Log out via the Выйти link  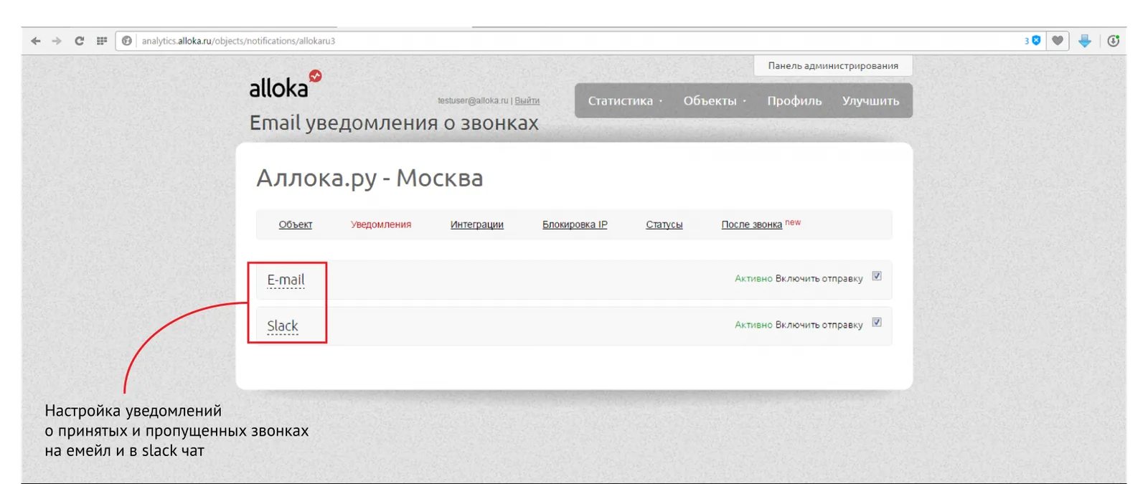coord(527,100)
